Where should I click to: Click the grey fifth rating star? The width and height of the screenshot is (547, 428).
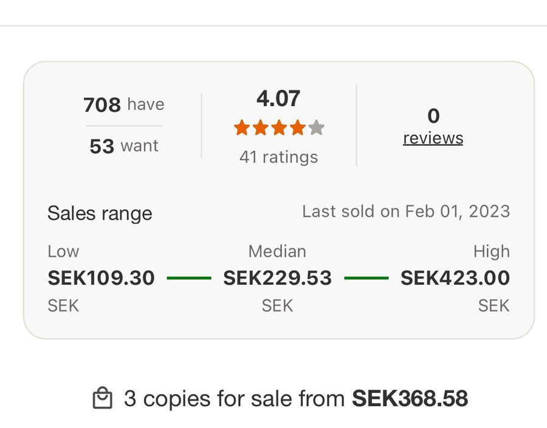(316, 128)
